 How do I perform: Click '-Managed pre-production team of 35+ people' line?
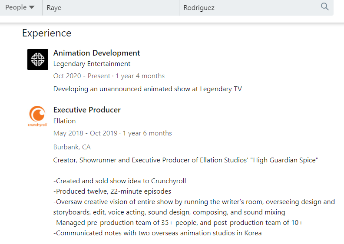[x=178, y=223]
